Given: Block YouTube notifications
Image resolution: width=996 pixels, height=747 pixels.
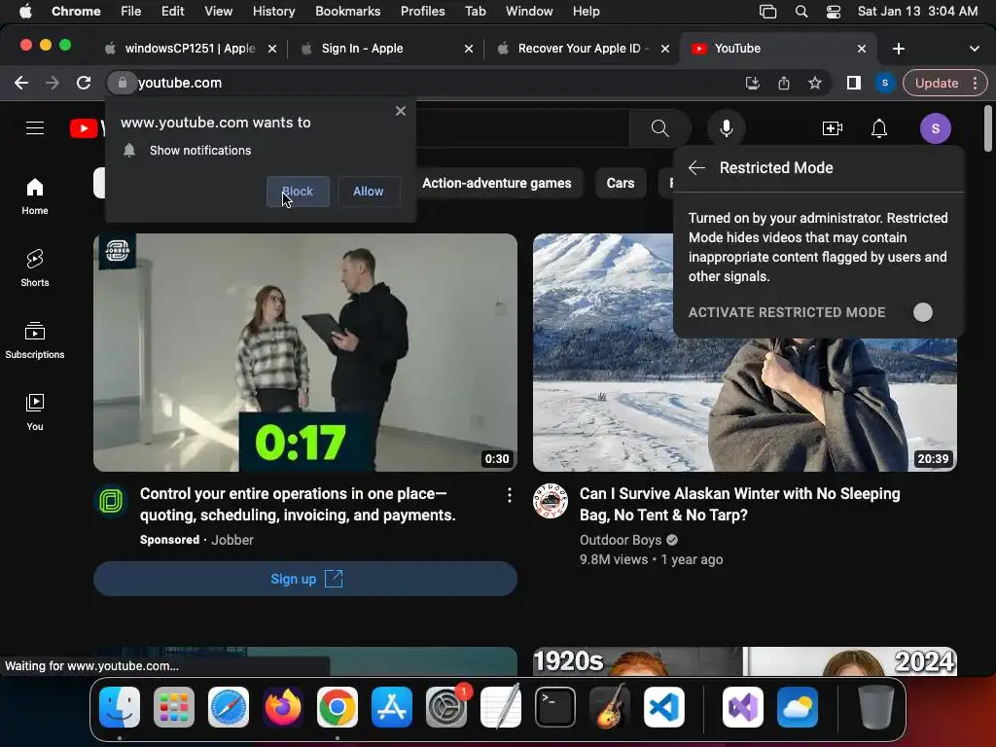Looking at the screenshot, I should (298, 192).
